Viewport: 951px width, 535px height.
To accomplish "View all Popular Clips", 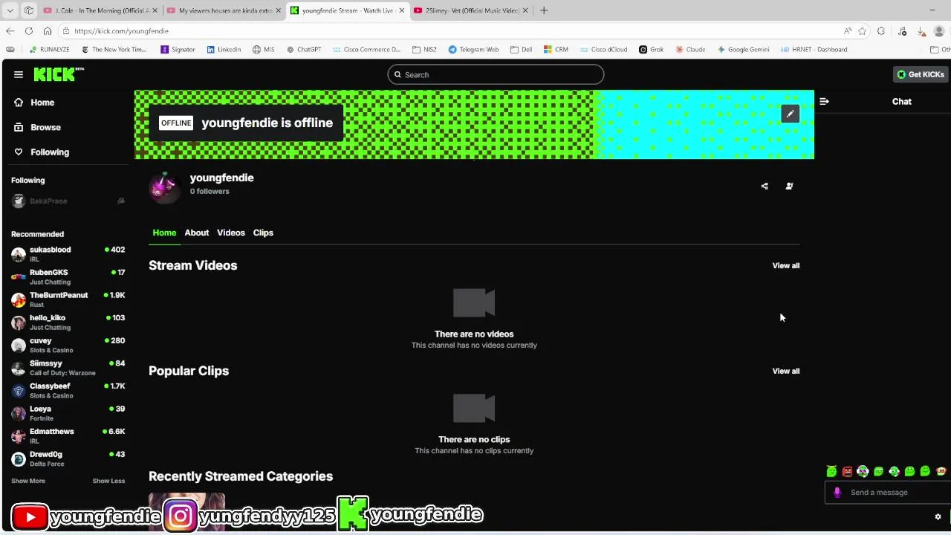I will click(786, 371).
